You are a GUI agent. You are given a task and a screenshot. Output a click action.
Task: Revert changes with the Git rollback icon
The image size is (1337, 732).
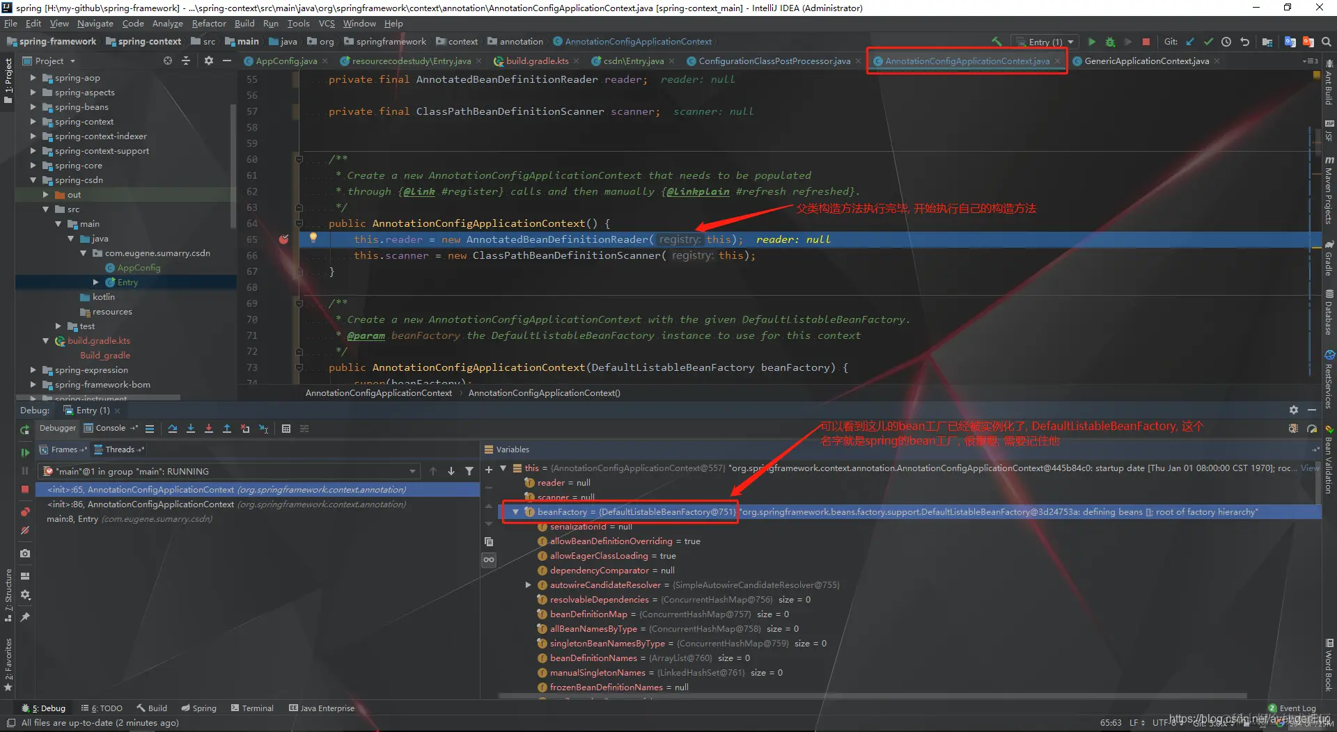(x=1244, y=42)
